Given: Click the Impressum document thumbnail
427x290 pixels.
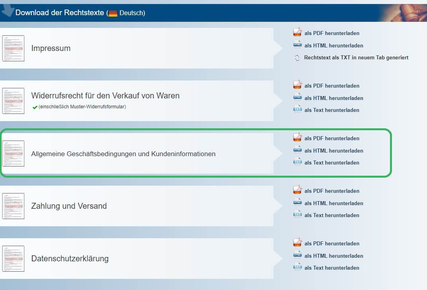Looking at the screenshot, I should [14, 48].
